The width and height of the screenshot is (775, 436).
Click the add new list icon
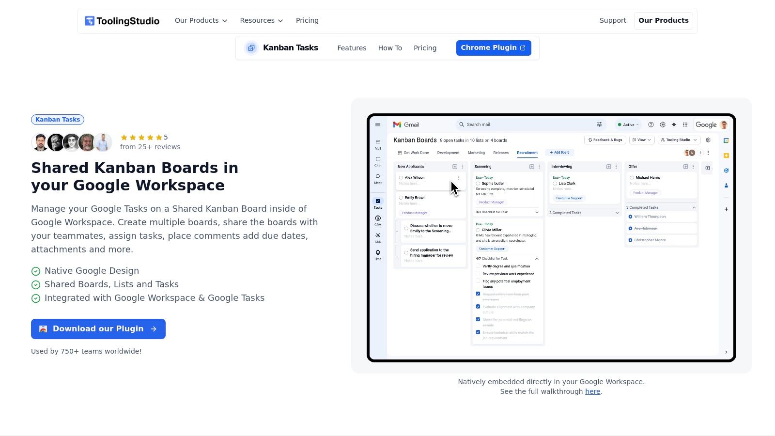click(x=708, y=168)
